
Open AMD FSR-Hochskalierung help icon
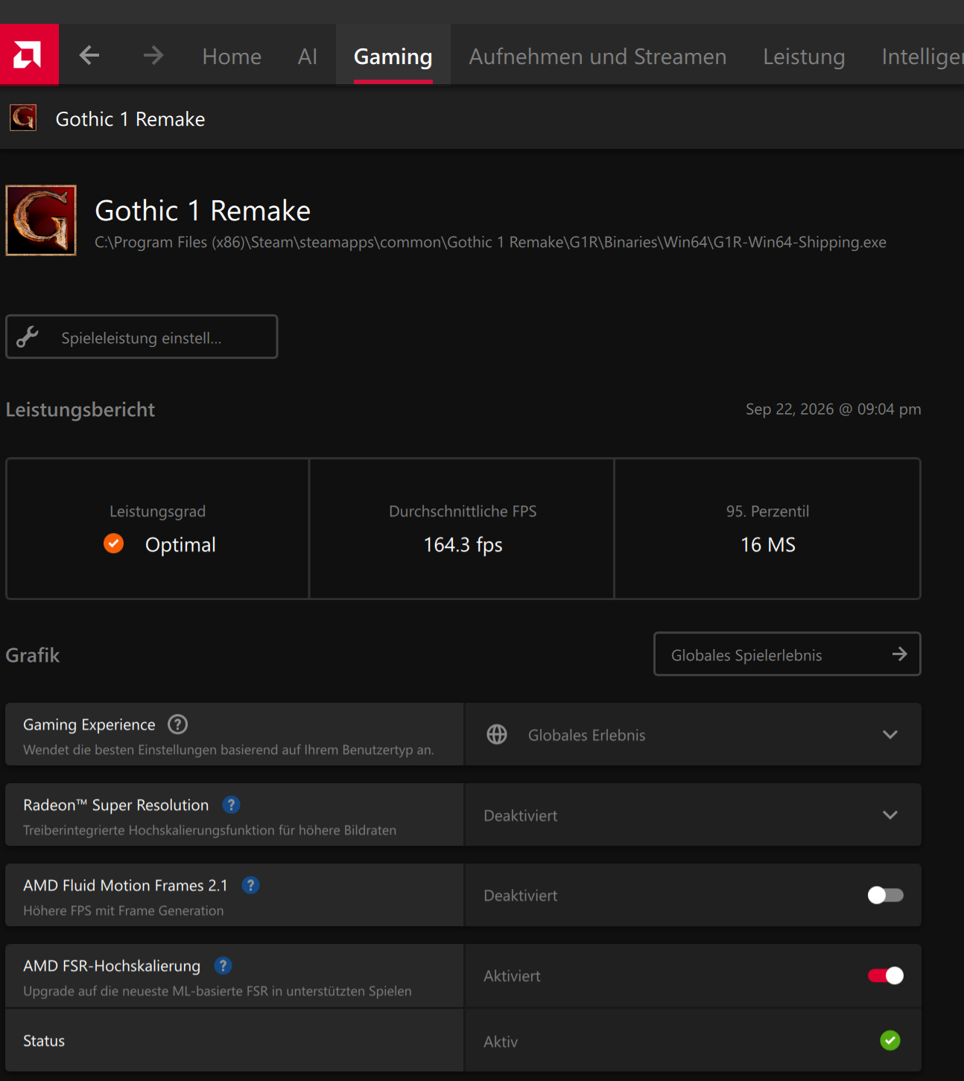tap(223, 966)
